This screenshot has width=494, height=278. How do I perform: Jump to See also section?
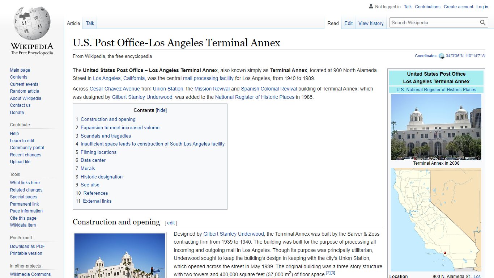[90, 185]
